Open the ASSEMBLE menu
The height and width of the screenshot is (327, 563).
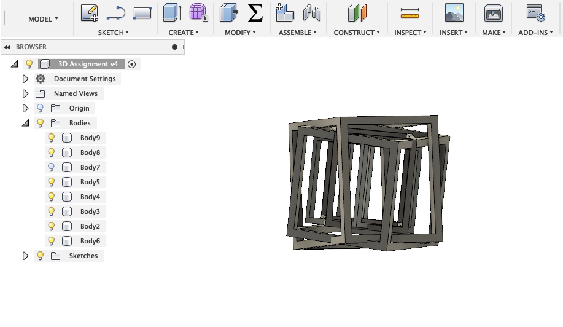[x=298, y=33]
